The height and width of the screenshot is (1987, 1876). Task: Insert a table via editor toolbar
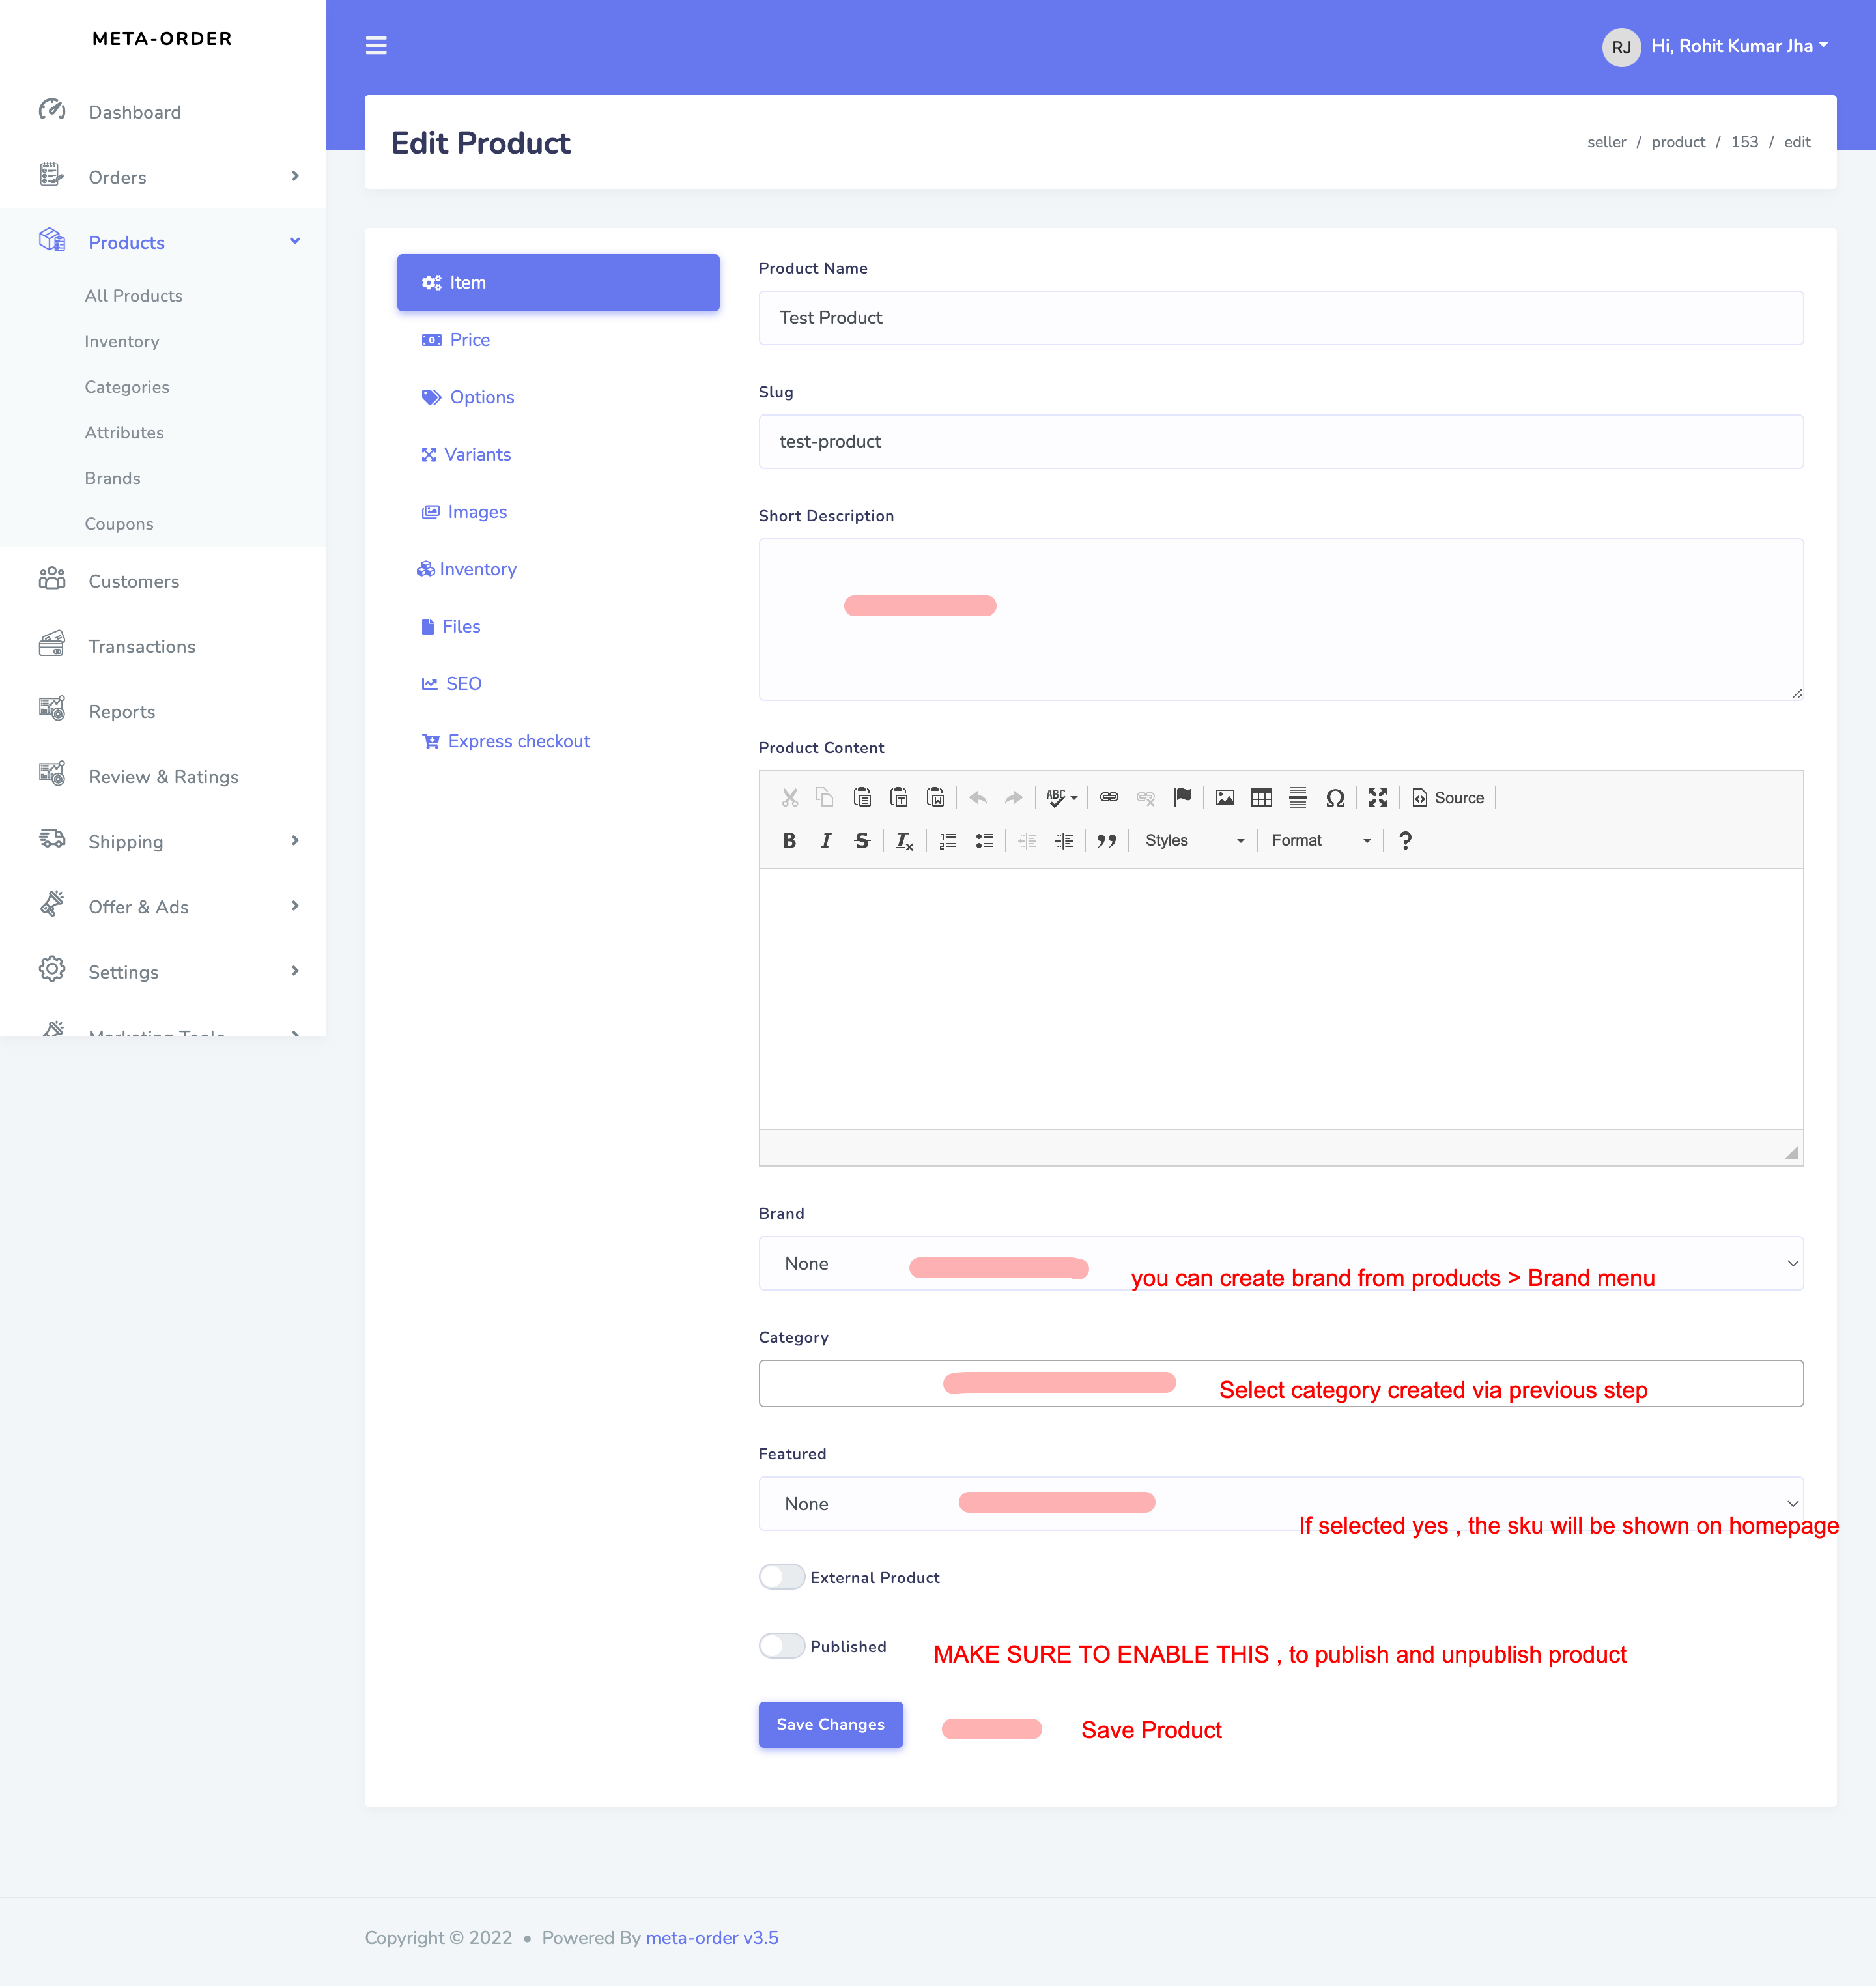click(1261, 798)
